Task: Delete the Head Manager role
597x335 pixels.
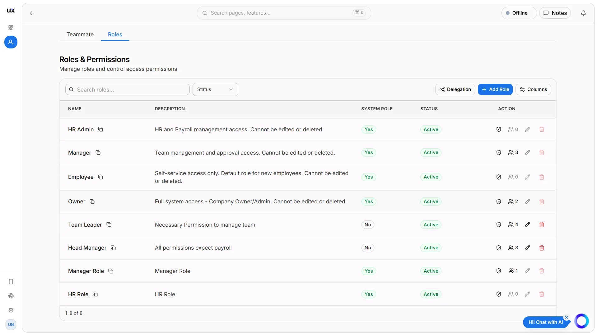Action: (542, 248)
